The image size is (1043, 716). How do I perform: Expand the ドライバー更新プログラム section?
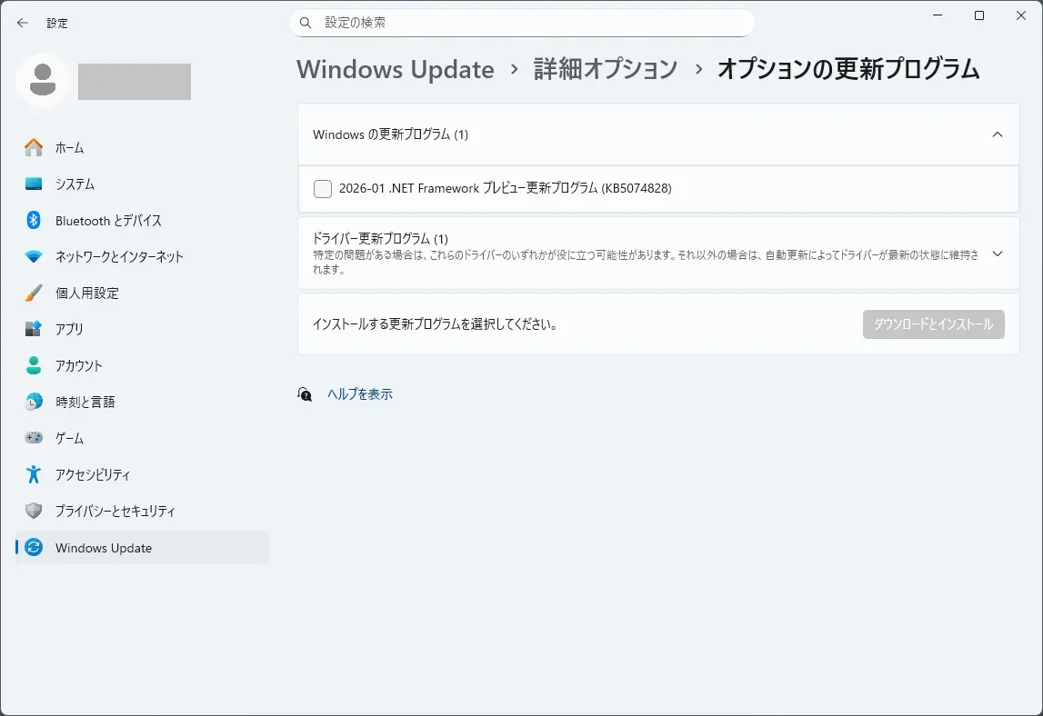click(997, 254)
